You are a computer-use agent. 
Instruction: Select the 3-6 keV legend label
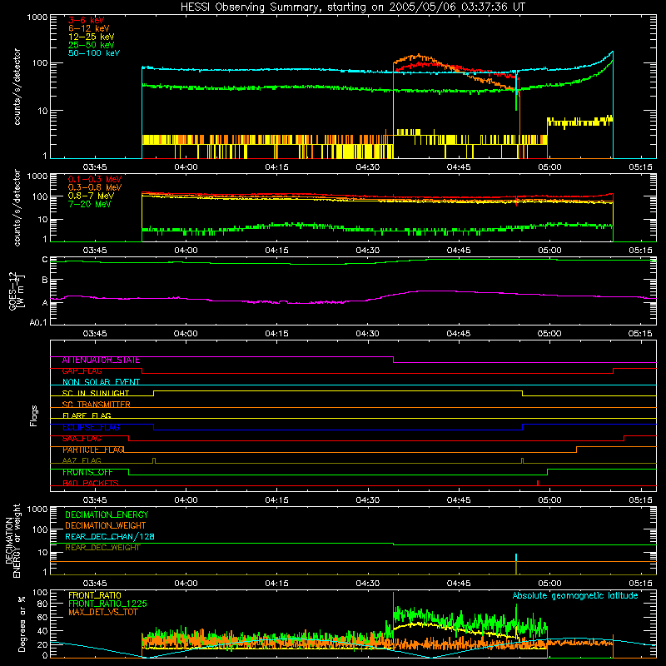87,20
